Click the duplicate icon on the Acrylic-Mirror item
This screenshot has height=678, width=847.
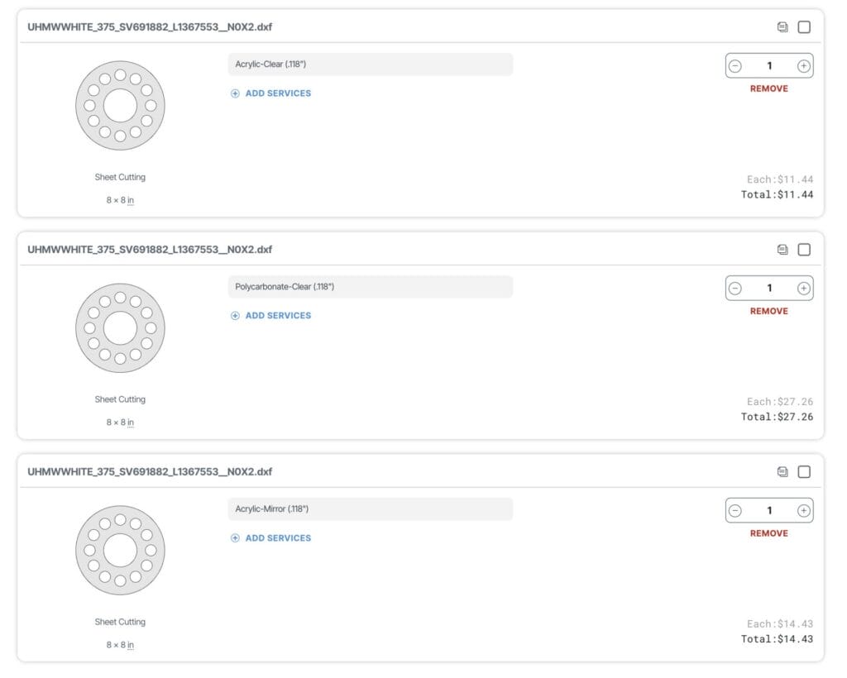coord(782,472)
